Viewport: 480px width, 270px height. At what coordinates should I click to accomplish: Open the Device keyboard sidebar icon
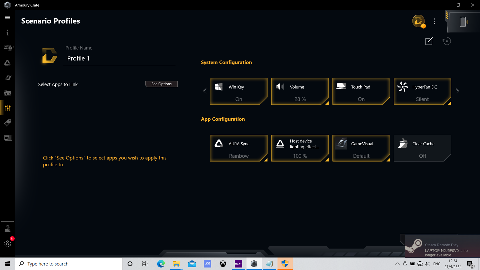tap(8, 47)
